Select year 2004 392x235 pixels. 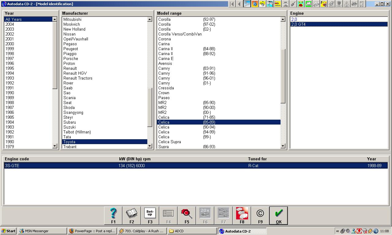[x=28, y=24]
